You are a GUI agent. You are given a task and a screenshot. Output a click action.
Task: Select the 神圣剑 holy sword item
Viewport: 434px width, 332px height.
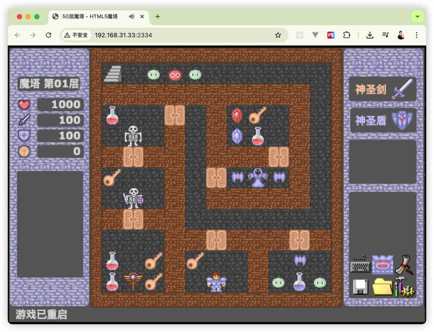383,88
